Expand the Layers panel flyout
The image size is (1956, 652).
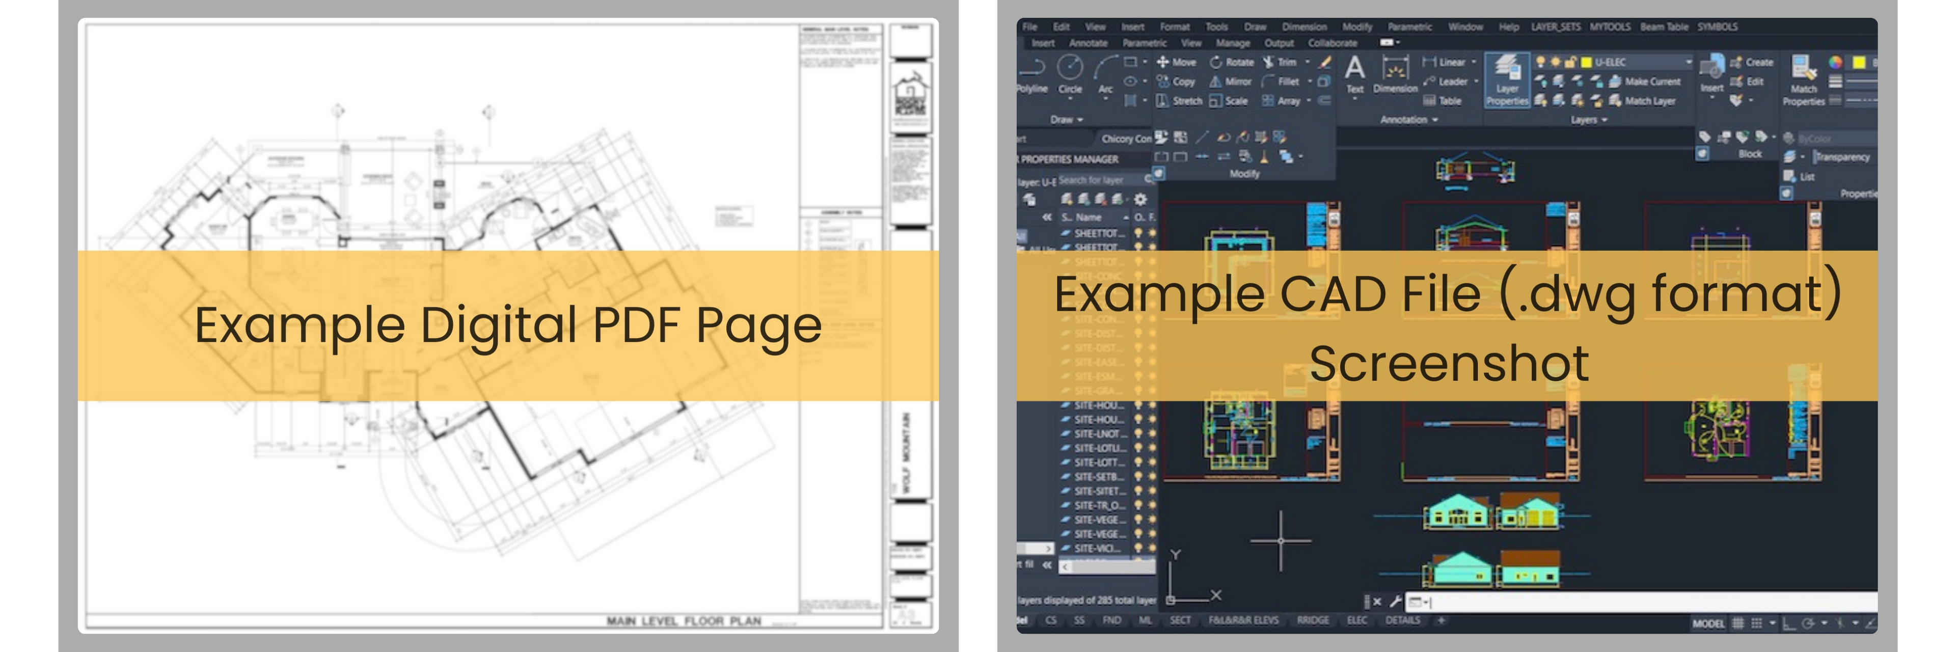(1589, 120)
